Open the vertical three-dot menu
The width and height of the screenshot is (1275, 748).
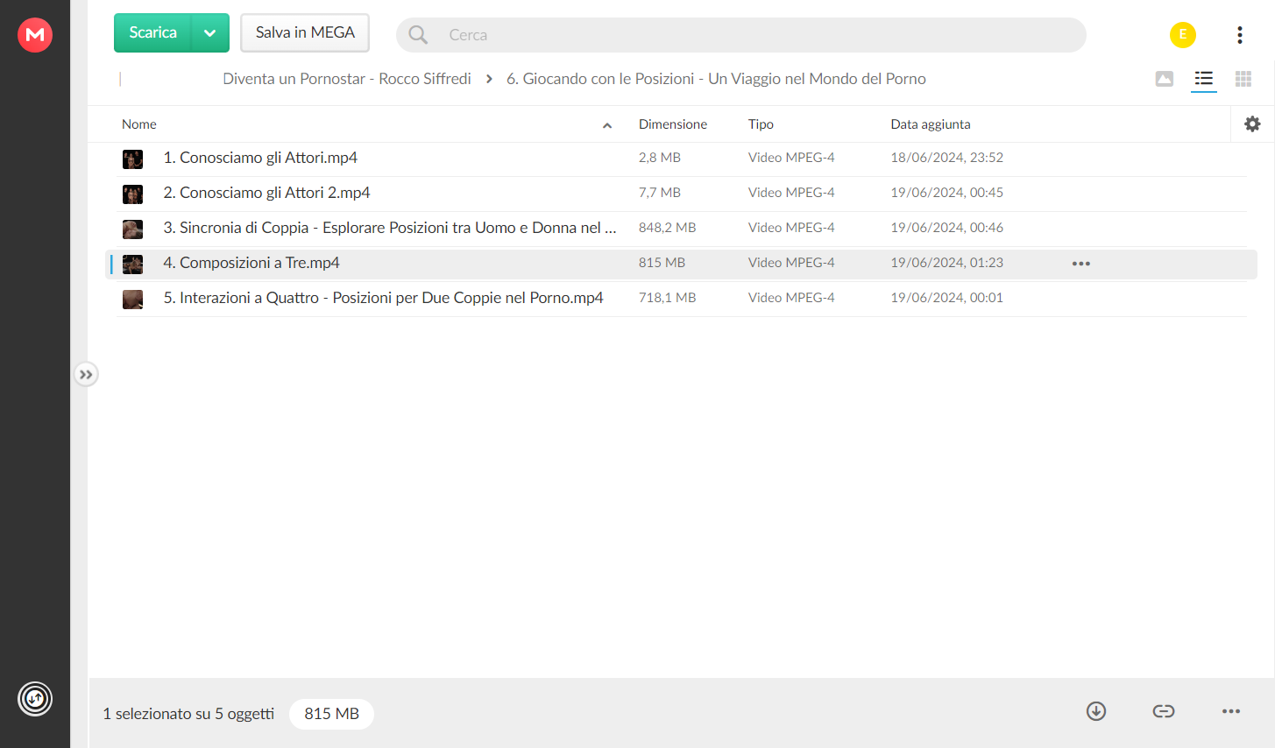(1240, 35)
